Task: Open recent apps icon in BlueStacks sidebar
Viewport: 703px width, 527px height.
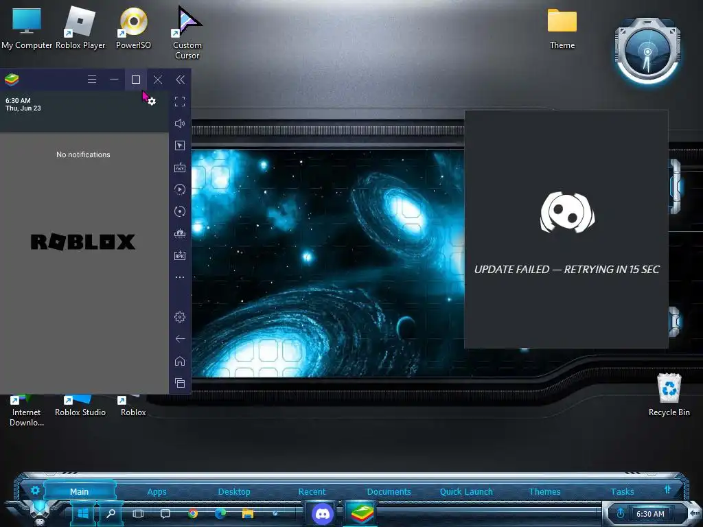Action: 180,383
